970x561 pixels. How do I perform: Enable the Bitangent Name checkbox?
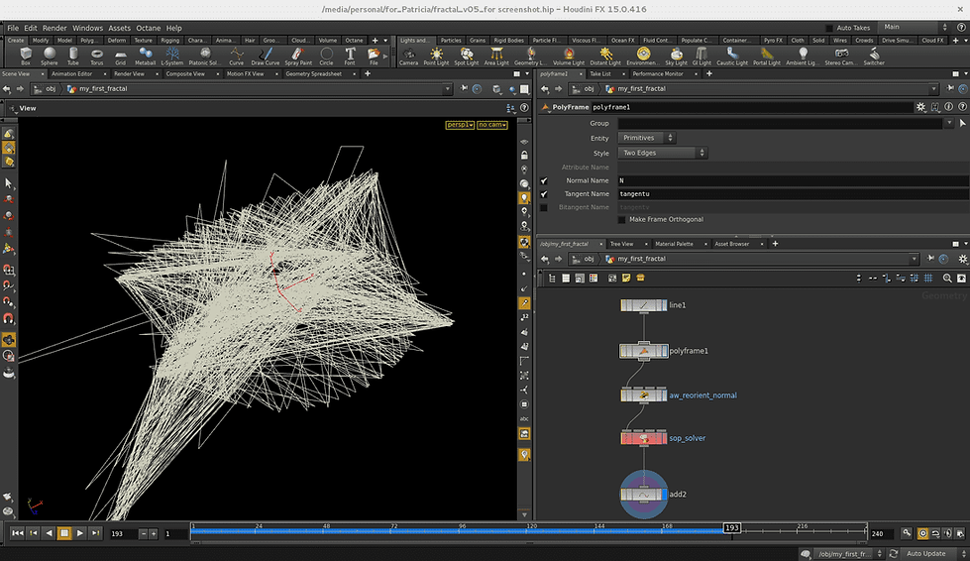point(544,208)
